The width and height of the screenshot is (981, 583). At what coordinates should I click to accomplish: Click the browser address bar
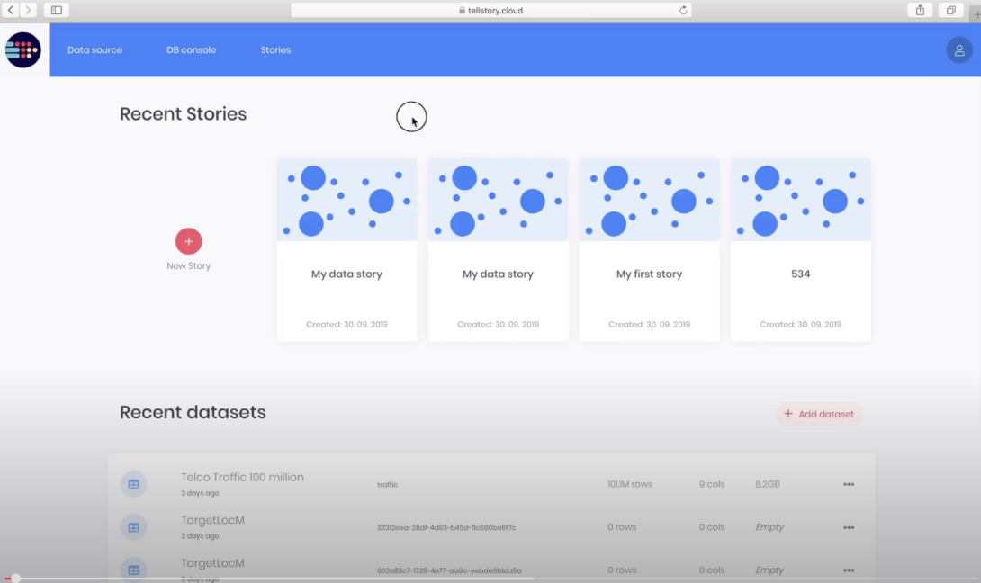(490, 10)
